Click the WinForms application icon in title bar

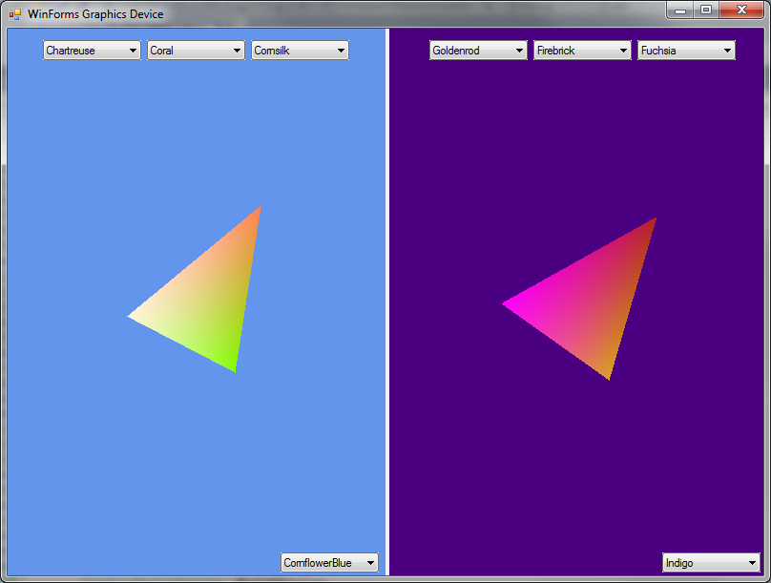tap(15, 14)
